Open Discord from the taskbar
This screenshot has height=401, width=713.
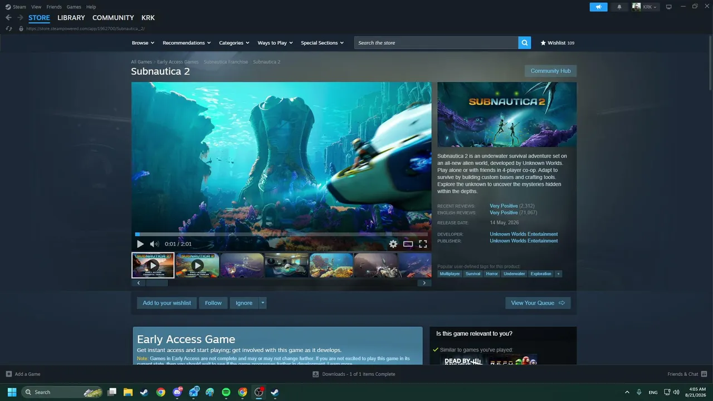coord(178,392)
